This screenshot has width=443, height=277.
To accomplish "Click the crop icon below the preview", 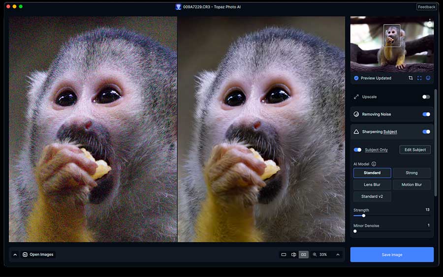I will [411, 78].
